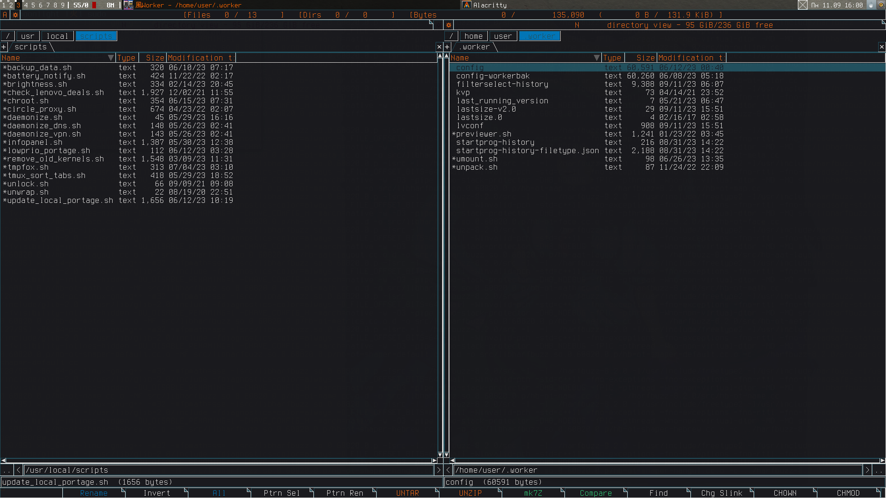Go forward in left panel path history
This screenshot has width=886, height=498.
click(438, 470)
